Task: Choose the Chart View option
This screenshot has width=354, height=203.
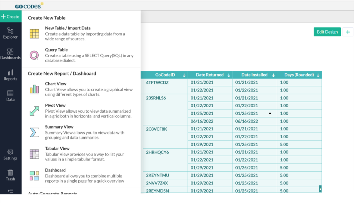Action: (81, 89)
